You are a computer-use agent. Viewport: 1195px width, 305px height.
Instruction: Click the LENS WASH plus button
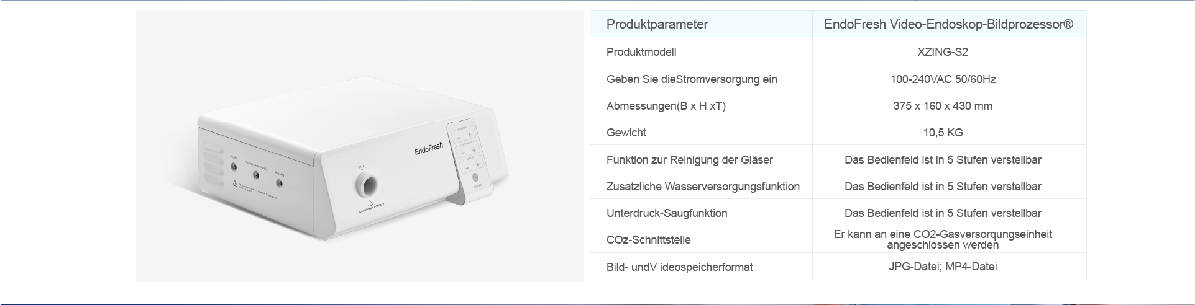tap(474, 150)
